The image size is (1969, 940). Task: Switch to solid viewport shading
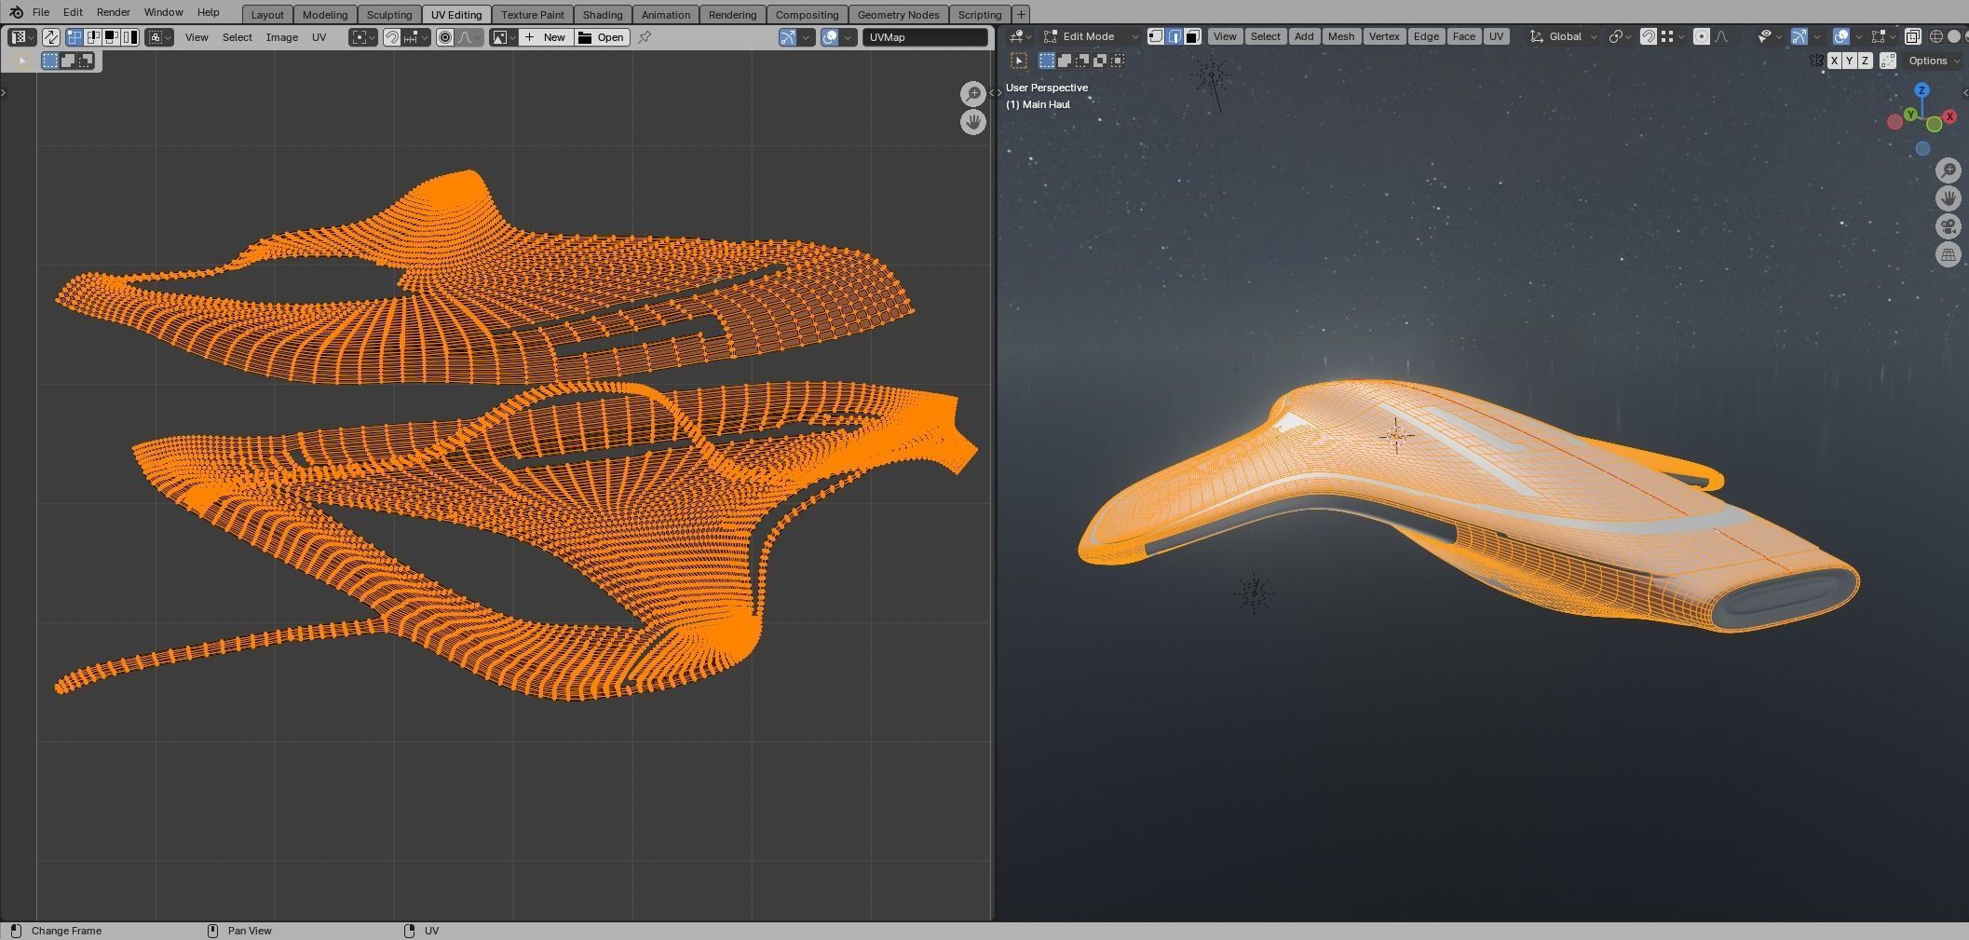coord(1954,36)
